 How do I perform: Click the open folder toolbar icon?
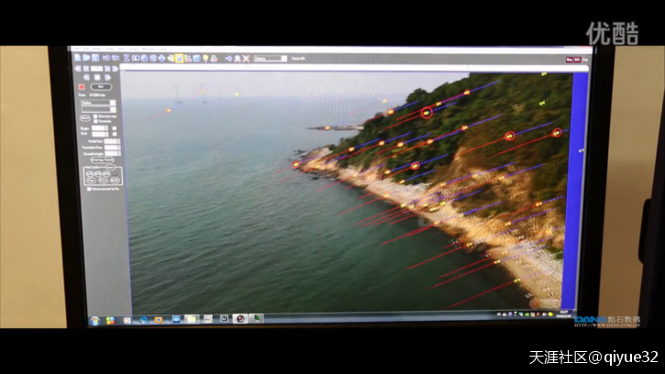pos(86,59)
